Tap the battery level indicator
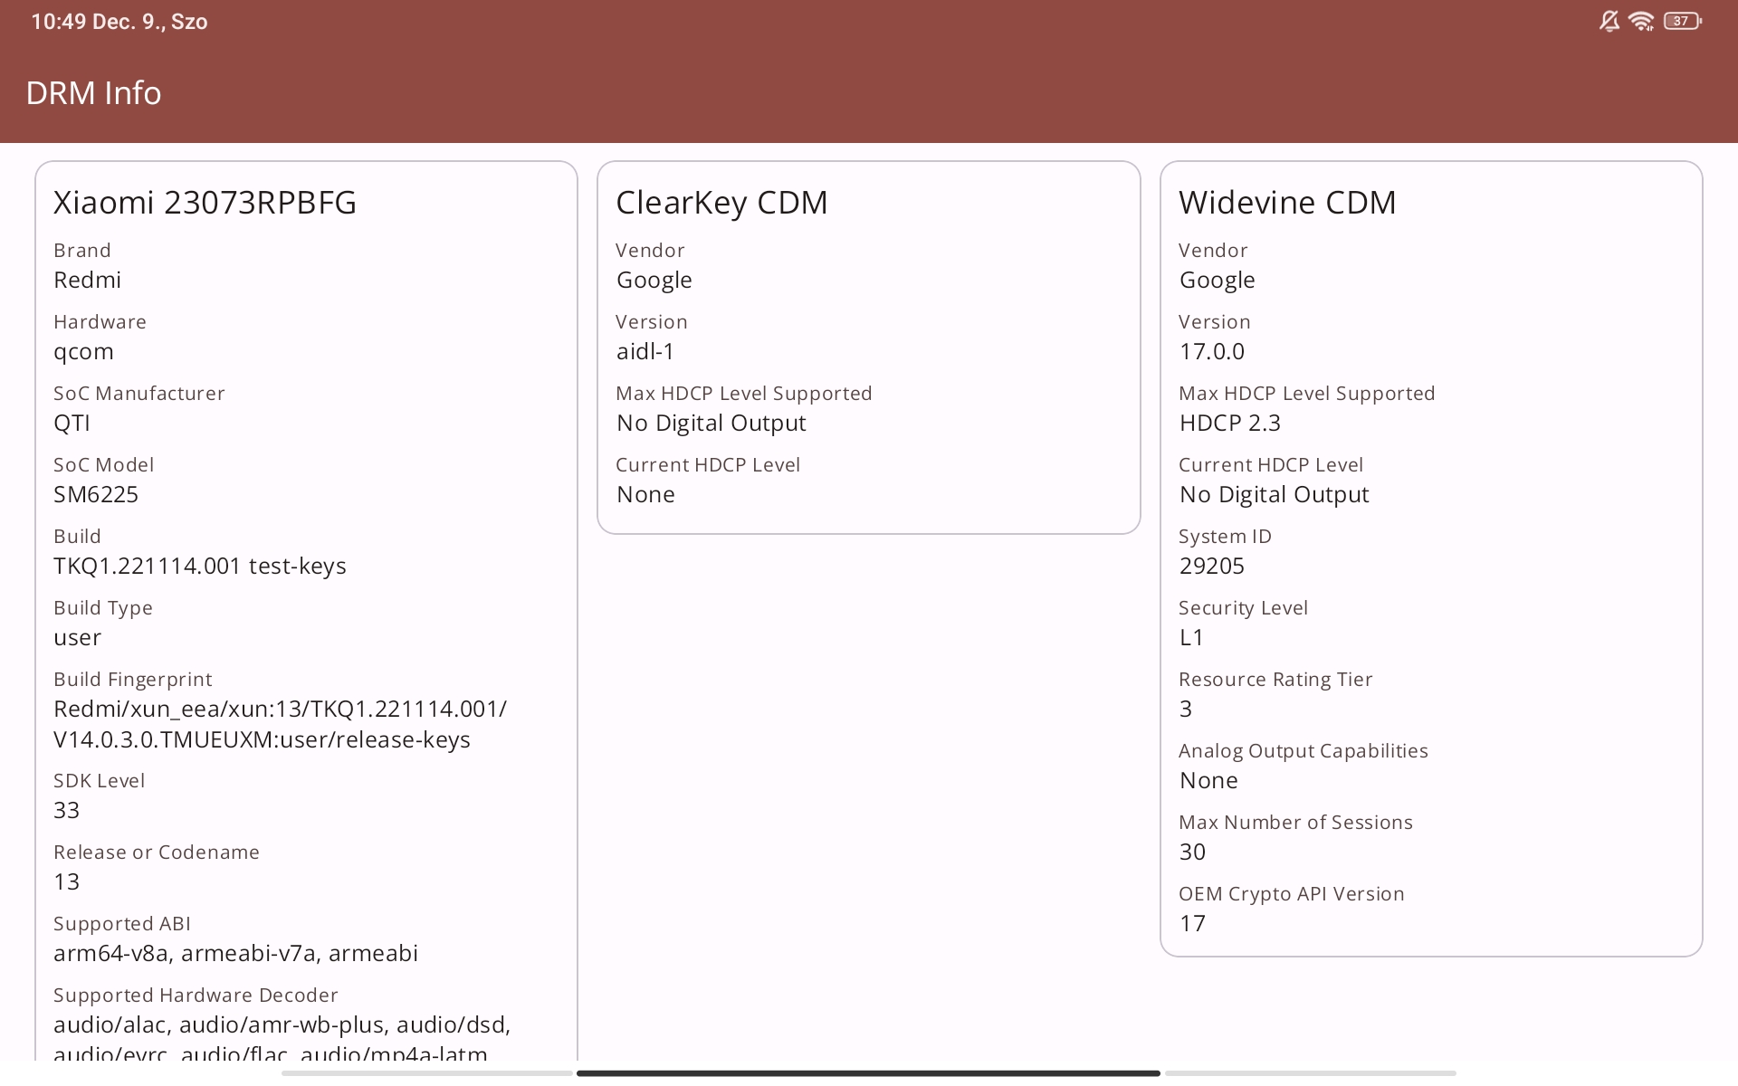The width and height of the screenshot is (1738, 1086). (x=1683, y=21)
